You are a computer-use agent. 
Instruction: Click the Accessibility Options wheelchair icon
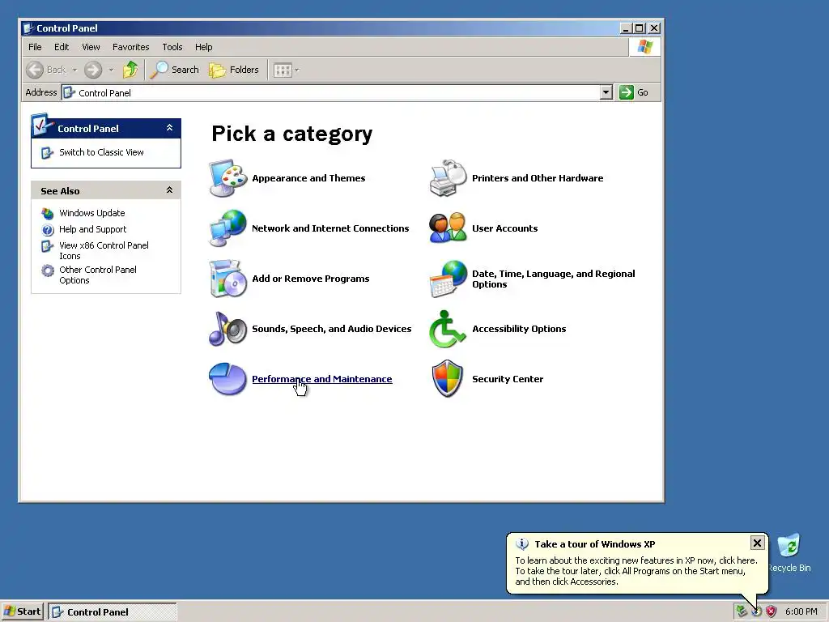(x=449, y=329)
